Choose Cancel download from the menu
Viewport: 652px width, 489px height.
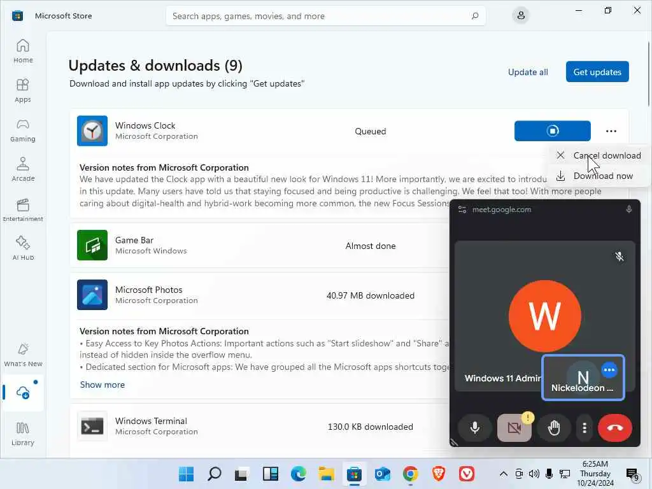599,155
